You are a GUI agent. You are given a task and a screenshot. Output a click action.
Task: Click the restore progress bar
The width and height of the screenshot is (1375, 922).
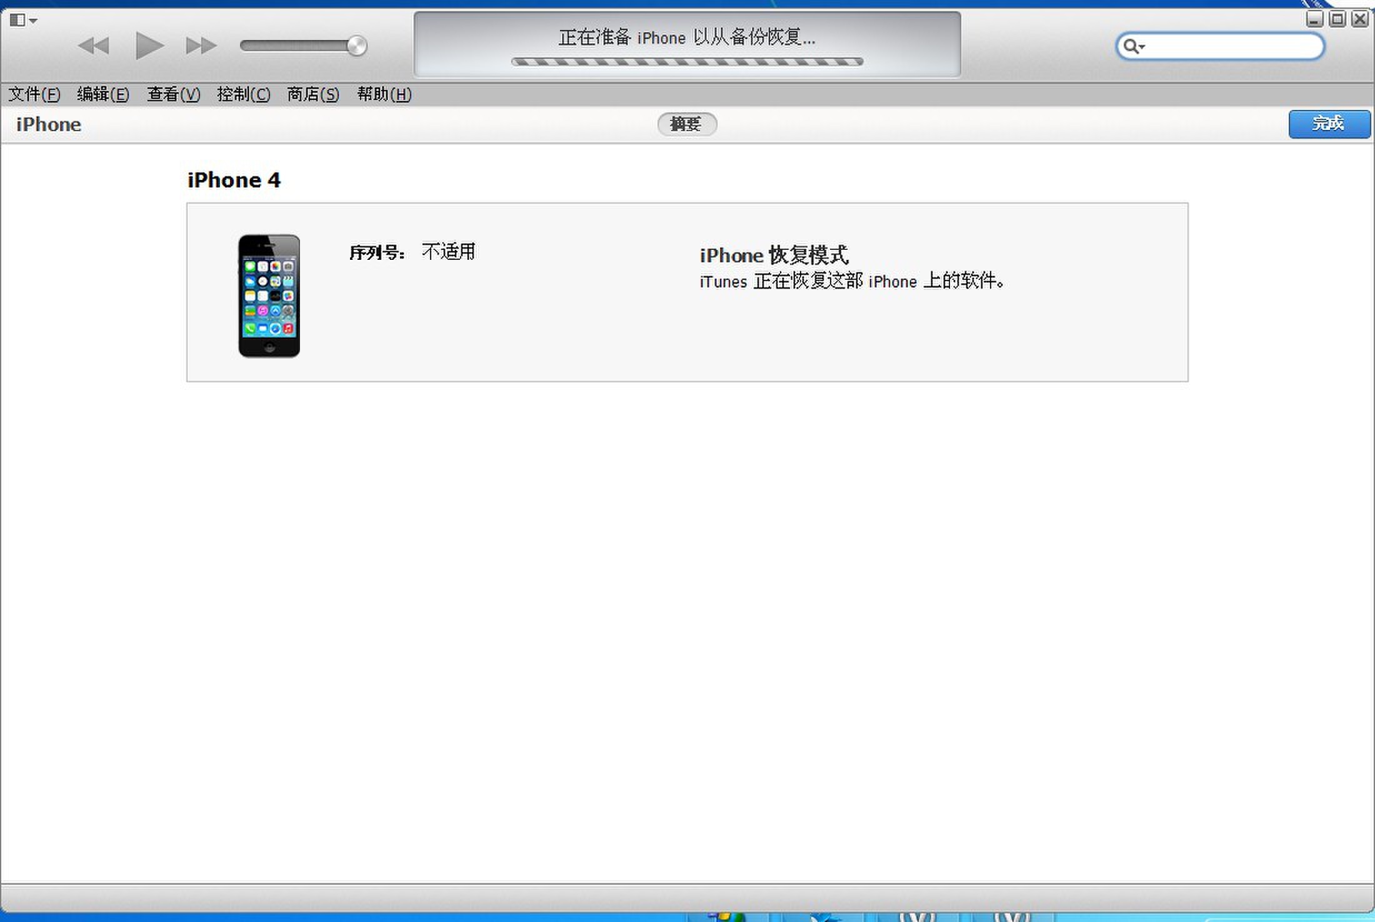(x=687, y=62)
